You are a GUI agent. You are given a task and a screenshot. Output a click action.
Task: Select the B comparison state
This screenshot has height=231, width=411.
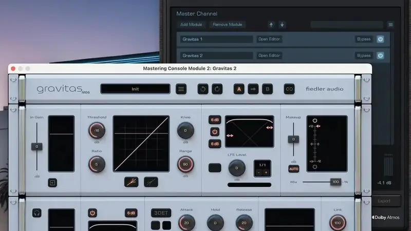coord(267,89)
